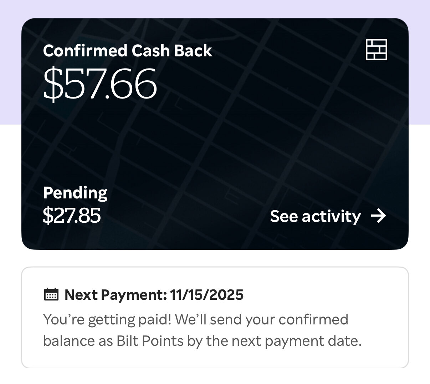
Task: Select the $27.85 pending amount
Action: [x=72, y=215]
